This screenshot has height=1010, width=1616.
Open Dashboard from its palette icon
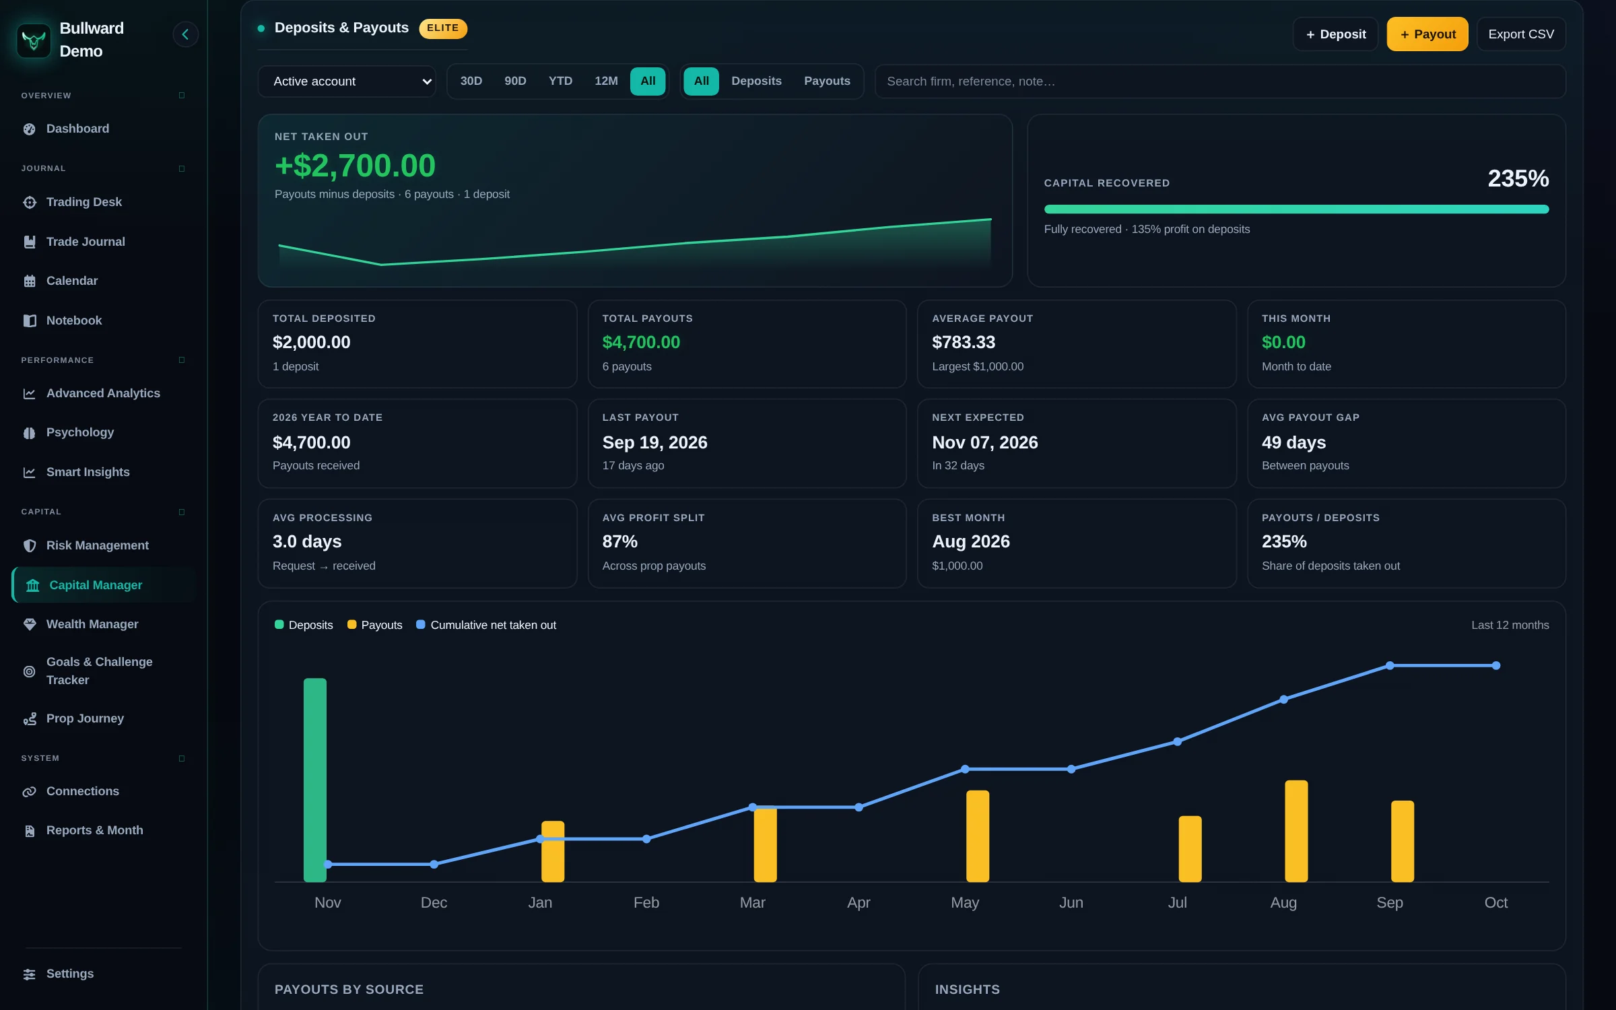point(30,129)
